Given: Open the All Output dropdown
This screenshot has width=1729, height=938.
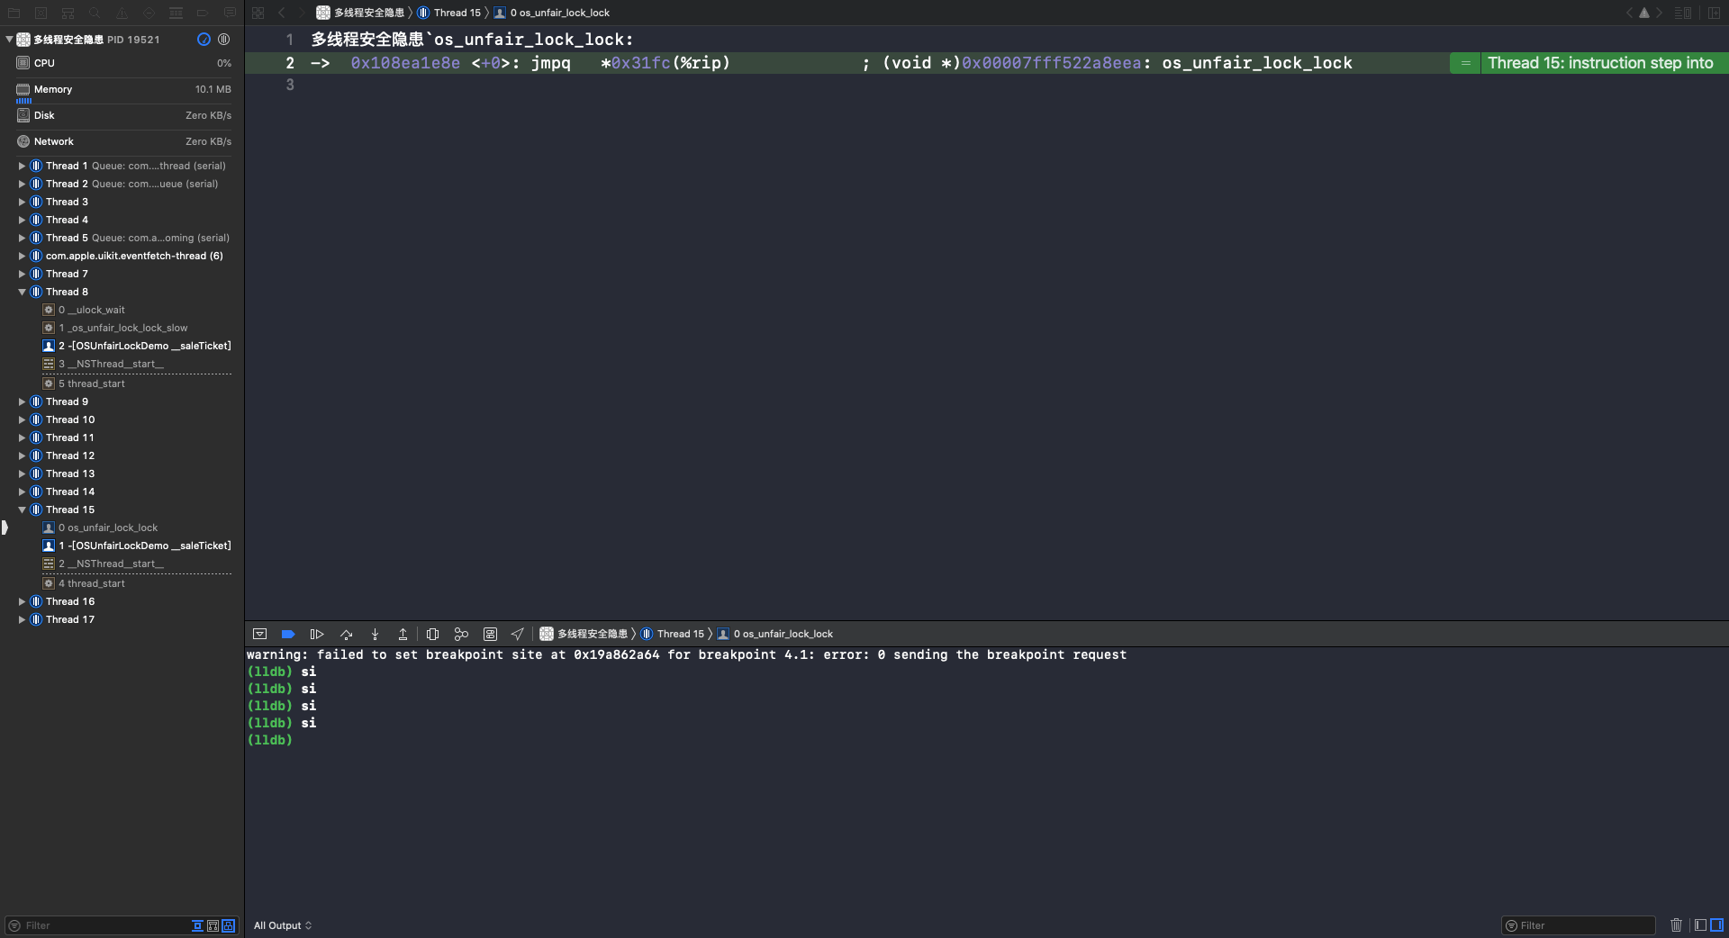Looking at the screenshot, I should [x=283, y=925].
